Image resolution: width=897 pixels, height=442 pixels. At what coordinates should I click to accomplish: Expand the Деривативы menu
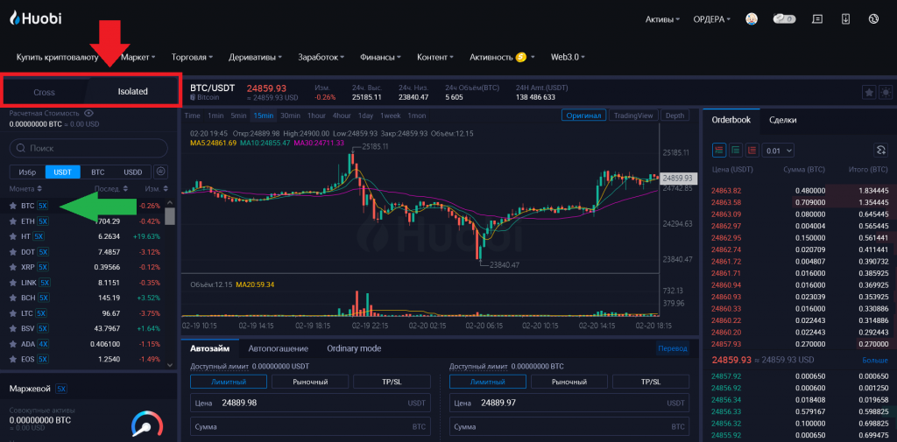coord(256,57)
